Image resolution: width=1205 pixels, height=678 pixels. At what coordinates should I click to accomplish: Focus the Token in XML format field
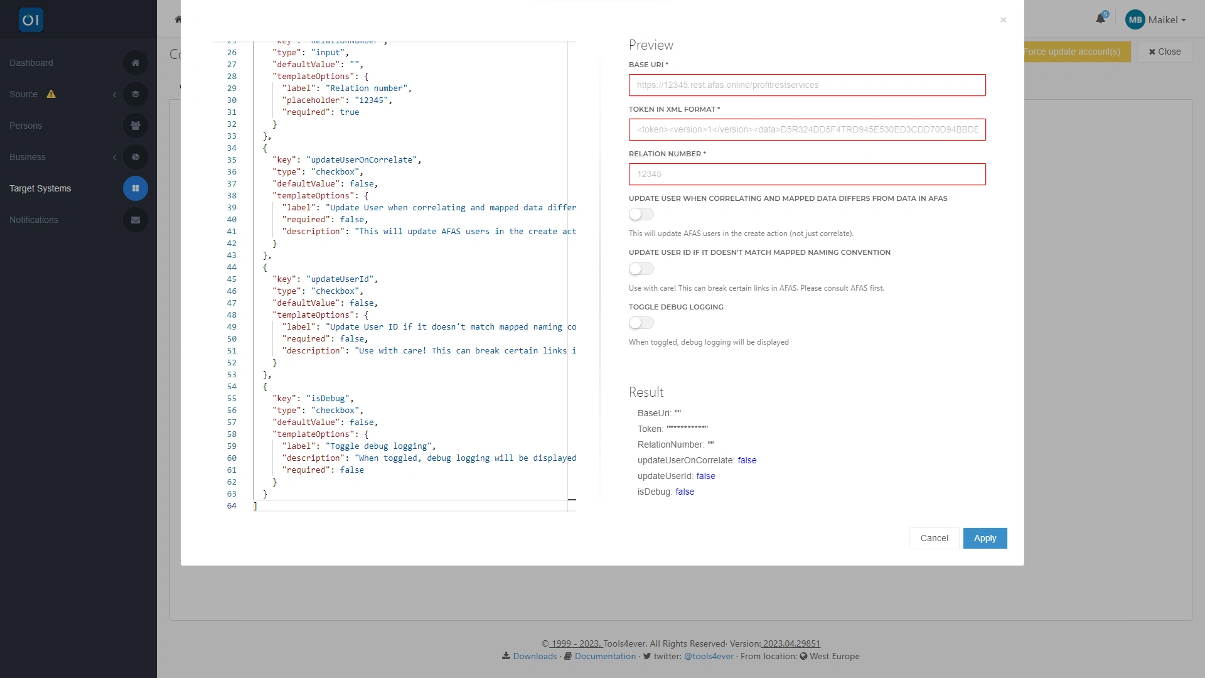(x=807, y=130)
